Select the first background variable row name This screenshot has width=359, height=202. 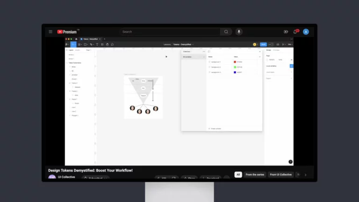(x=216, y=62)
